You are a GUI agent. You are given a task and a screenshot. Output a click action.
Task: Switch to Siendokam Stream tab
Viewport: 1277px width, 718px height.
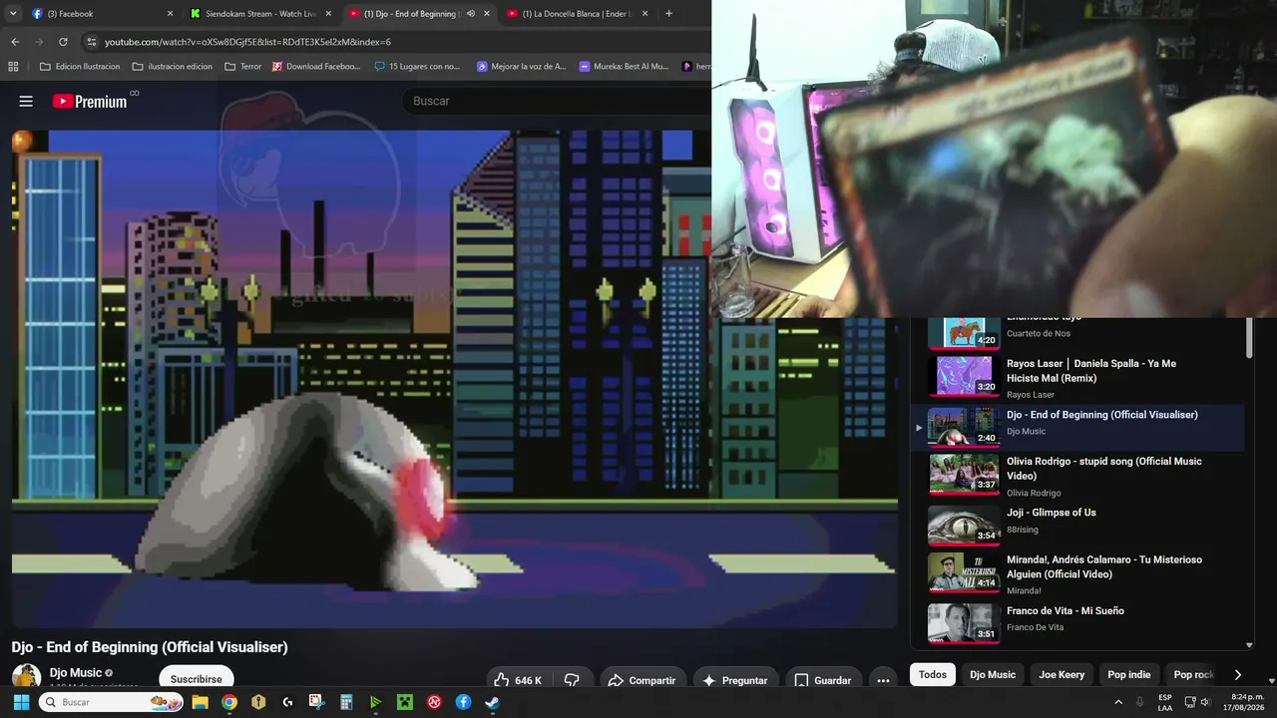(259, 14)
